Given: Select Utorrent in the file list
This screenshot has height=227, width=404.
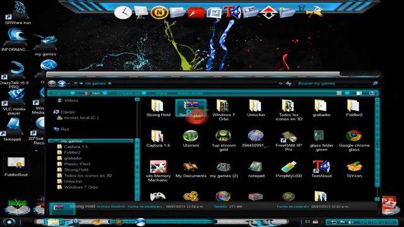Looking at the screenshot, I should pos(191,139).
